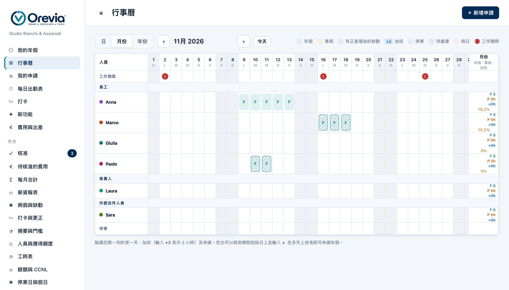Click Marco's pending leave on day 17
Screen dimensions: 509x290
tap(334, 123)
